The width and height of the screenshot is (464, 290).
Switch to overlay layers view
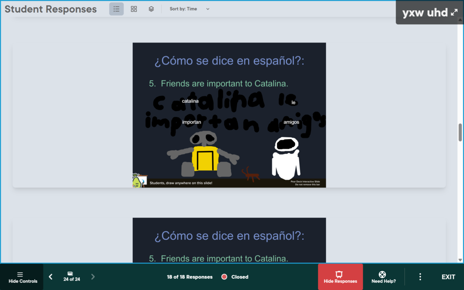pos(151,9)
